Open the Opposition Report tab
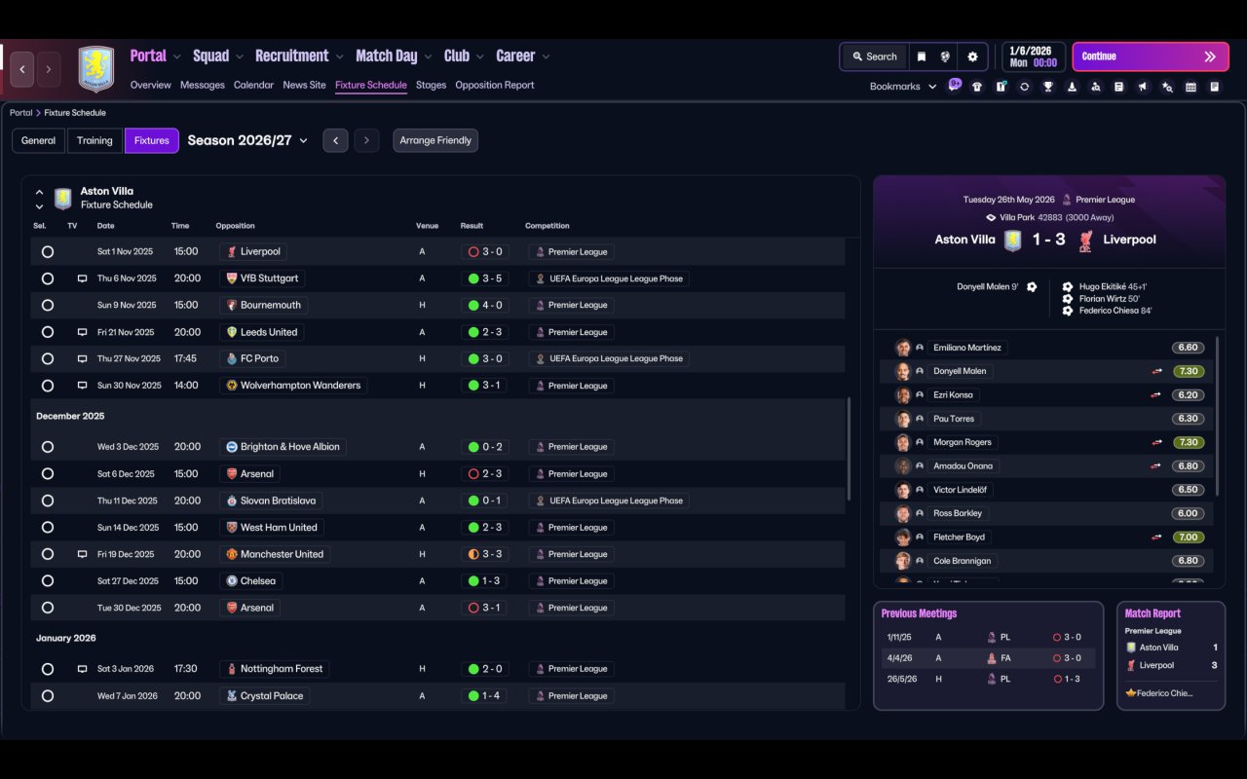Viewport: 1247px width, 779px height. pyautogui.click(x=495, y=85)
